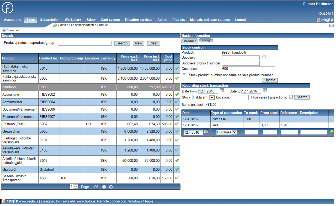This screenshot has height=206, width=336.
Task: Expand stock product number disclosure triangle
Action: click(184, 74)
